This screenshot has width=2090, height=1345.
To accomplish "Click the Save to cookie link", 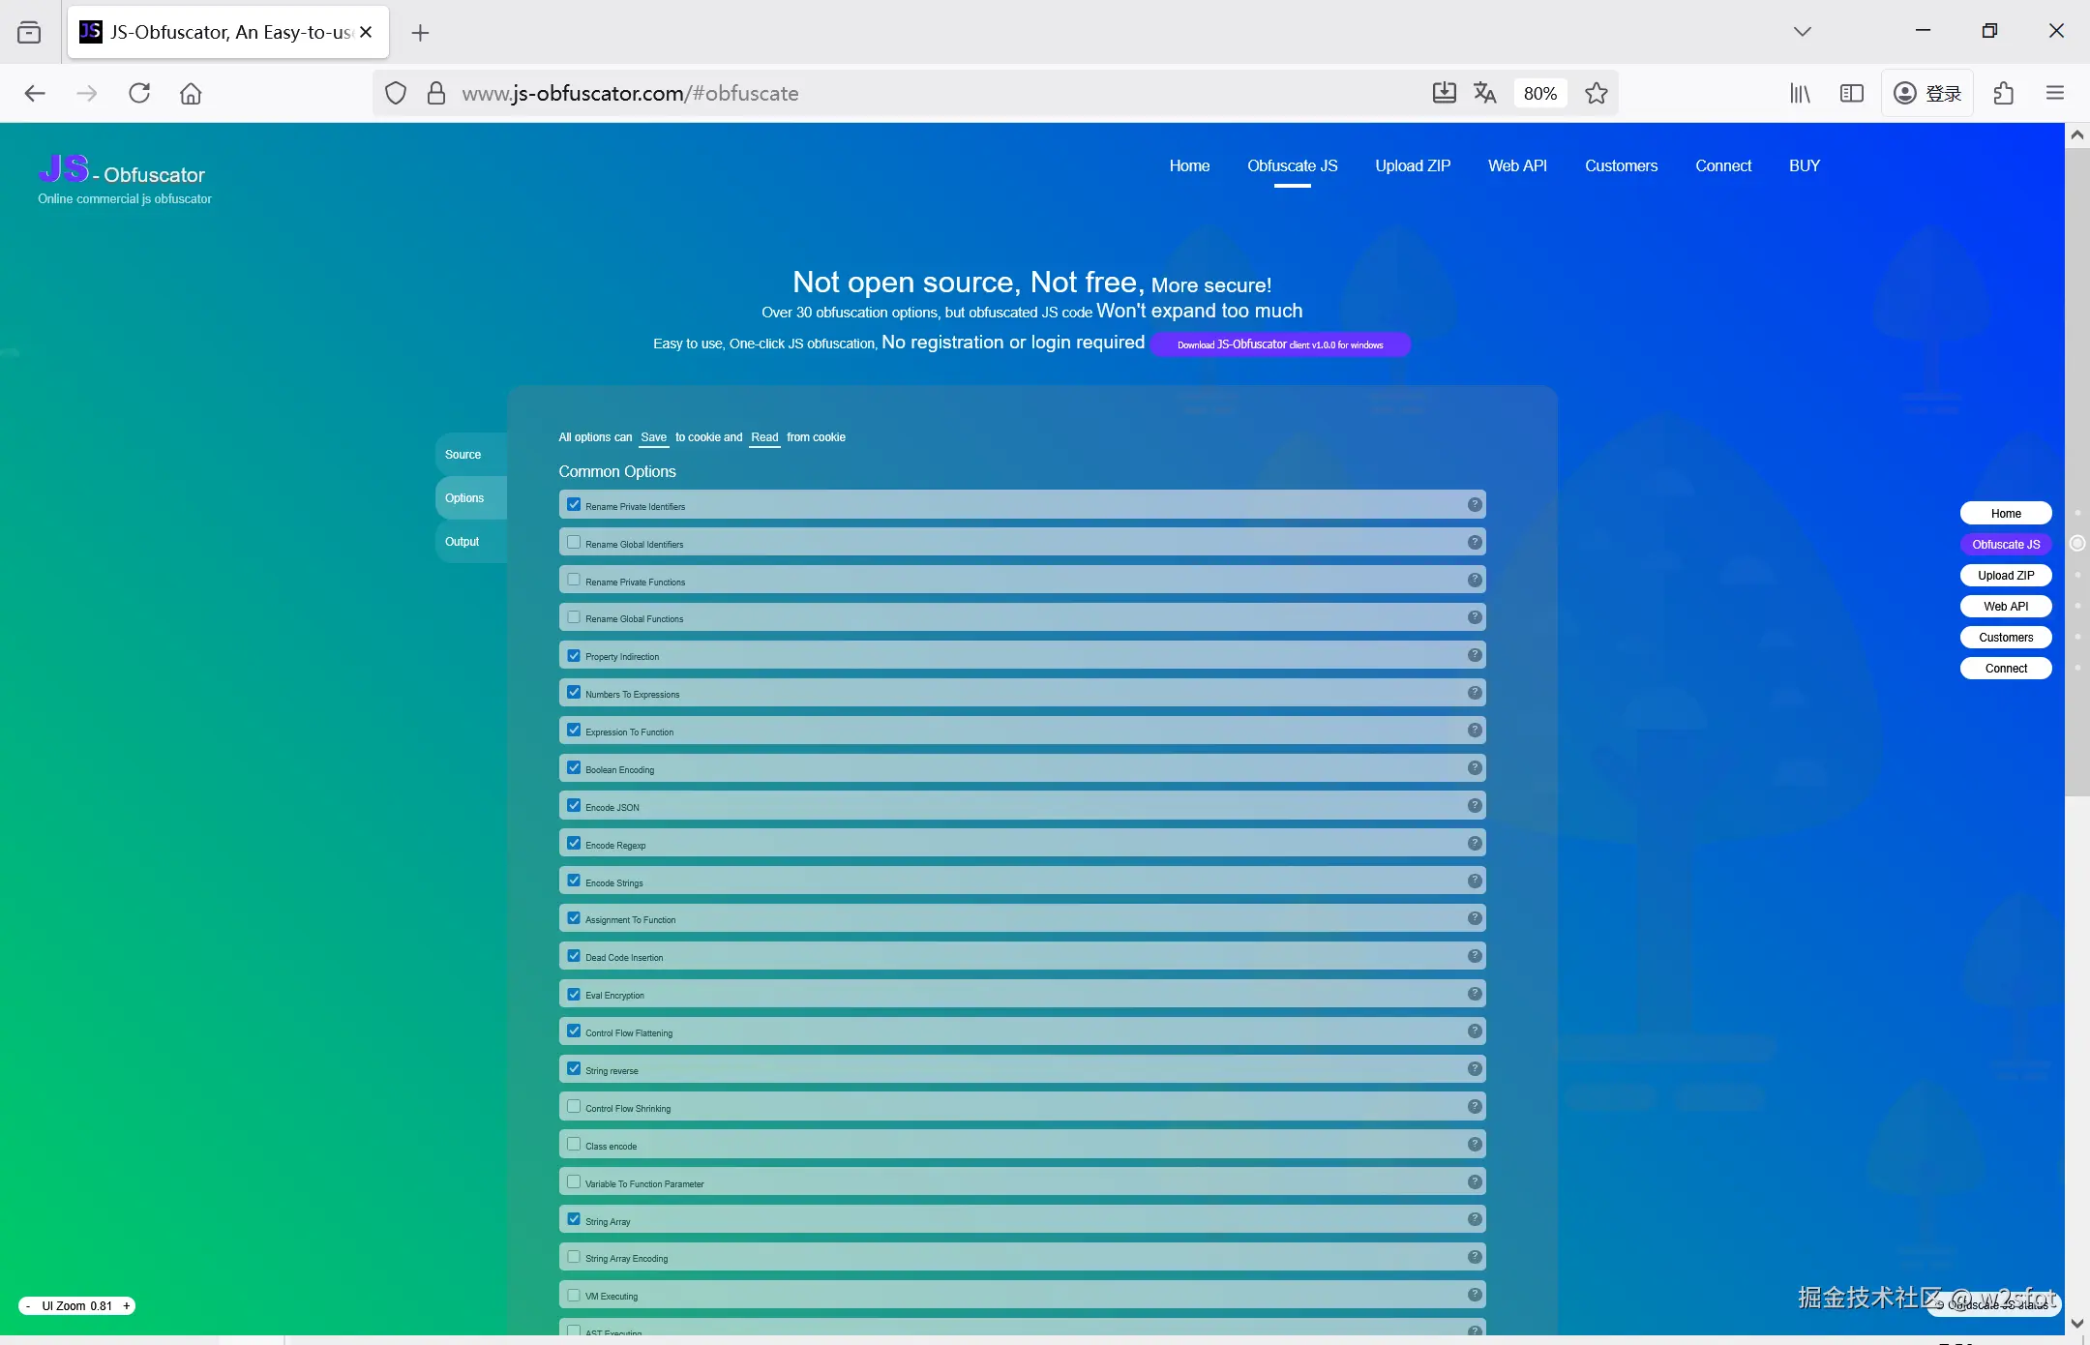I will click(x=653, y=437).
